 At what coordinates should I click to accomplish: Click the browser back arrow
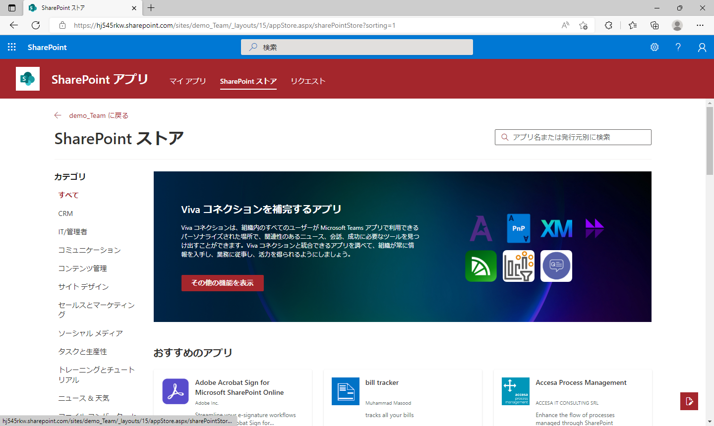14,25
